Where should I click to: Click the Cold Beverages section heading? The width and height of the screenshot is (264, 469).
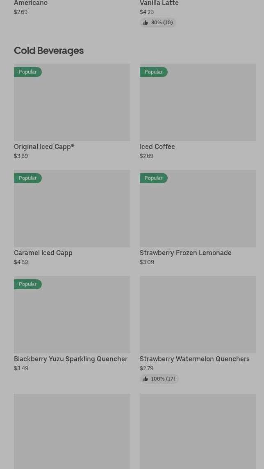49,51
